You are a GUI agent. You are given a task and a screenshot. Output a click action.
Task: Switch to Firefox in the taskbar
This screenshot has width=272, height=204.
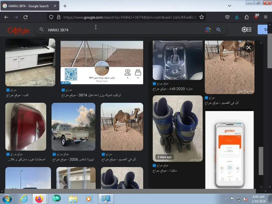[39, 199]
